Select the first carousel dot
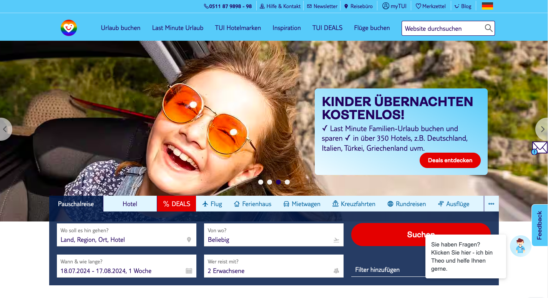 coord(261,182)
